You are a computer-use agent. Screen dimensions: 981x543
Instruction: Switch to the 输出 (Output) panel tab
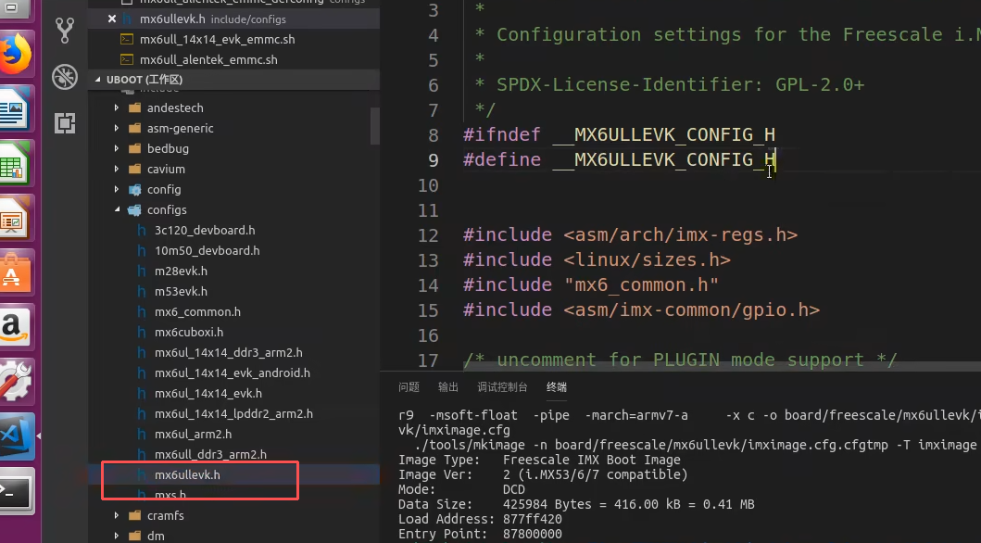448,387
